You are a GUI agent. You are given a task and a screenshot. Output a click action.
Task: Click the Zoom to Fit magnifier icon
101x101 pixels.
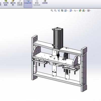point(52,11)
